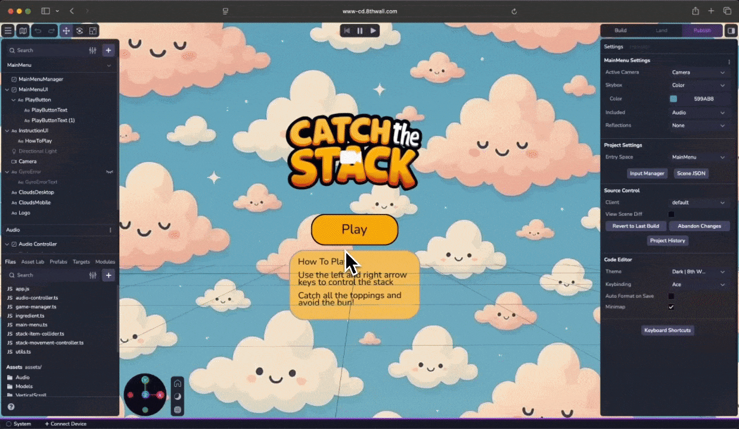Click the skybox color swatch

[673, 99]
